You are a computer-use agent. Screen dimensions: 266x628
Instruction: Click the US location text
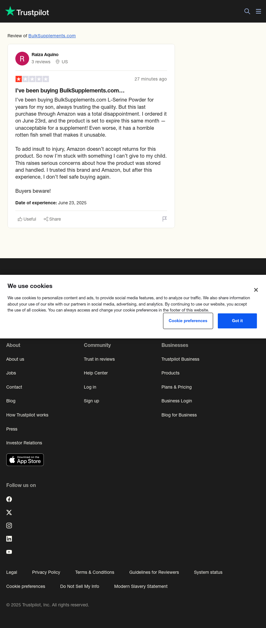pos(65,62)
